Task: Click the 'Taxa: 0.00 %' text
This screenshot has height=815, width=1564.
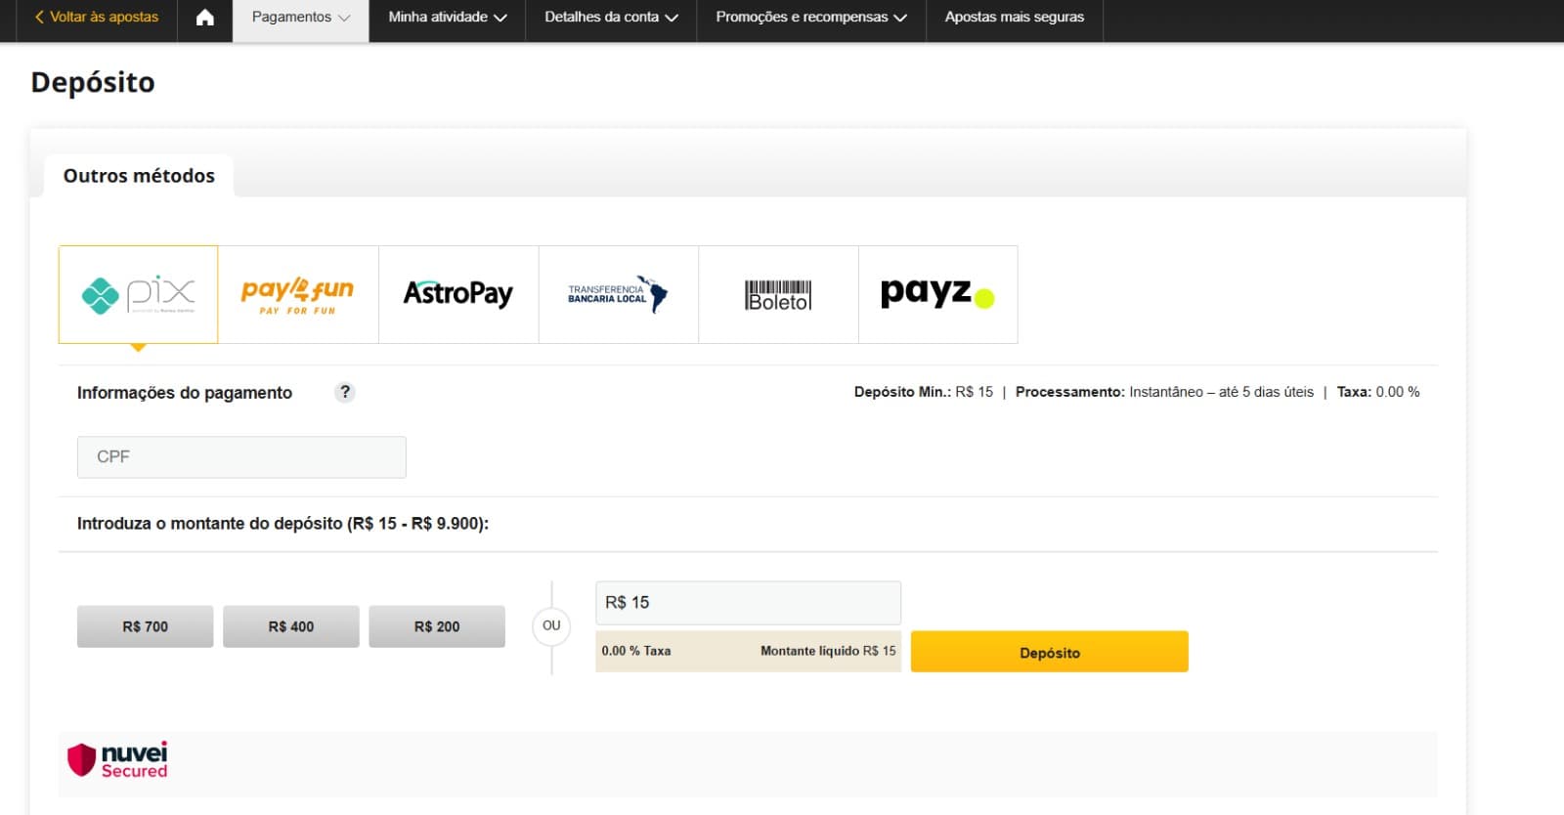Action: click(1378, 392)
